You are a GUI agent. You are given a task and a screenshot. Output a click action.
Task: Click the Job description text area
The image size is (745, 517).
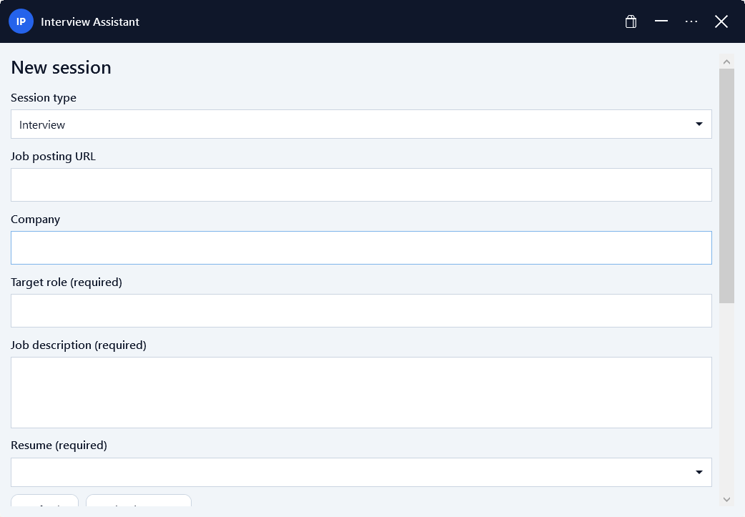pyautogui.click(x=361, y=393)
